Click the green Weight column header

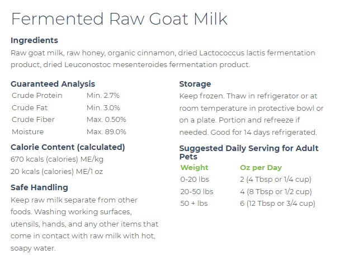click(194, 167)
